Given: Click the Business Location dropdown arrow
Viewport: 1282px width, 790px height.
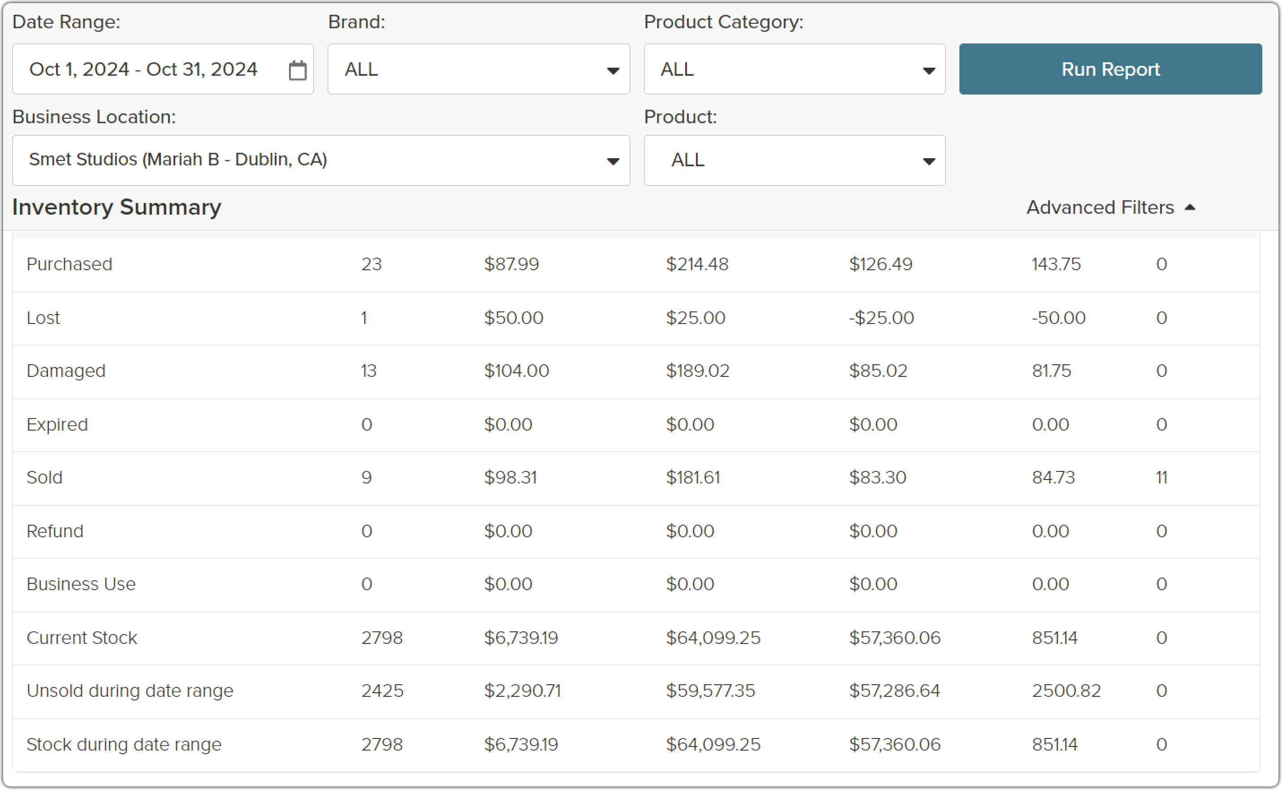Looking at the screenshot, I should click(613, 161).
